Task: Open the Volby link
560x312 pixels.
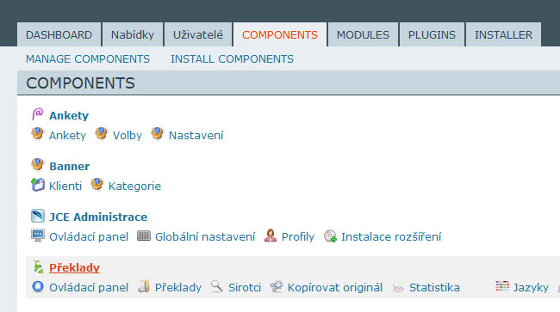Action: (x=128, y=135)
